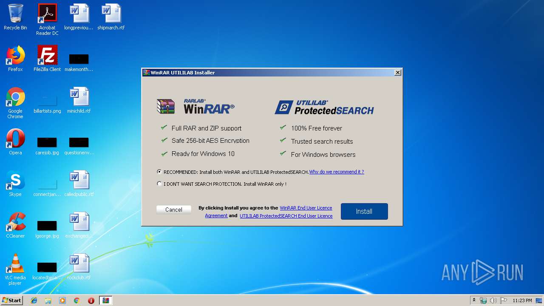Image resolution: width=544 pixels, height=306 pixels.
Task: Select the makemonth file icon
Action: (79, 62)
